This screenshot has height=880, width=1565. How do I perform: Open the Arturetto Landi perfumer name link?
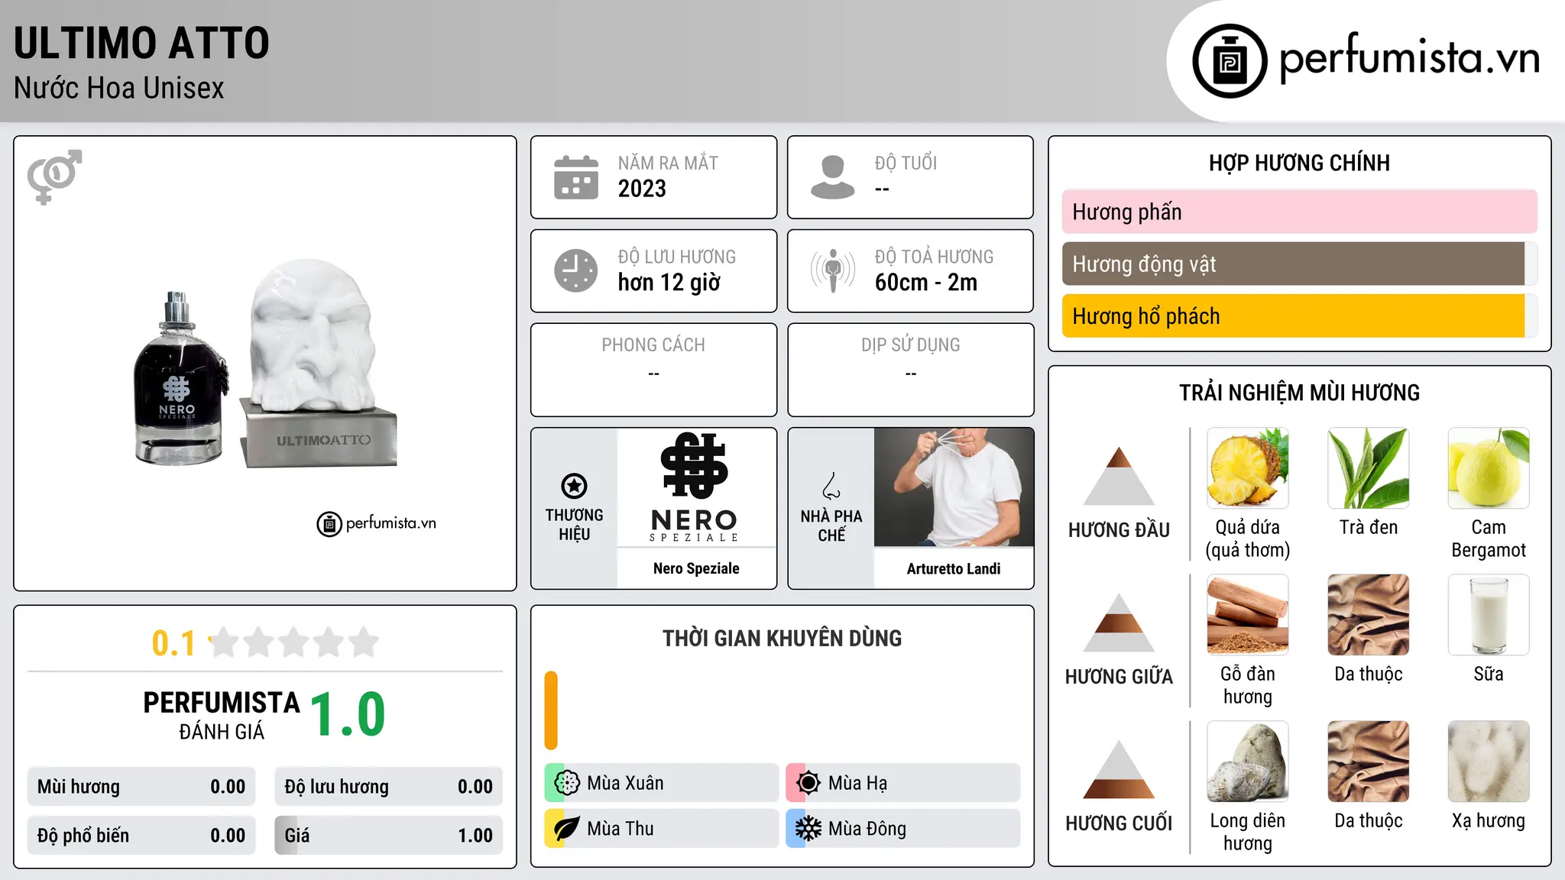click(954, 568)
